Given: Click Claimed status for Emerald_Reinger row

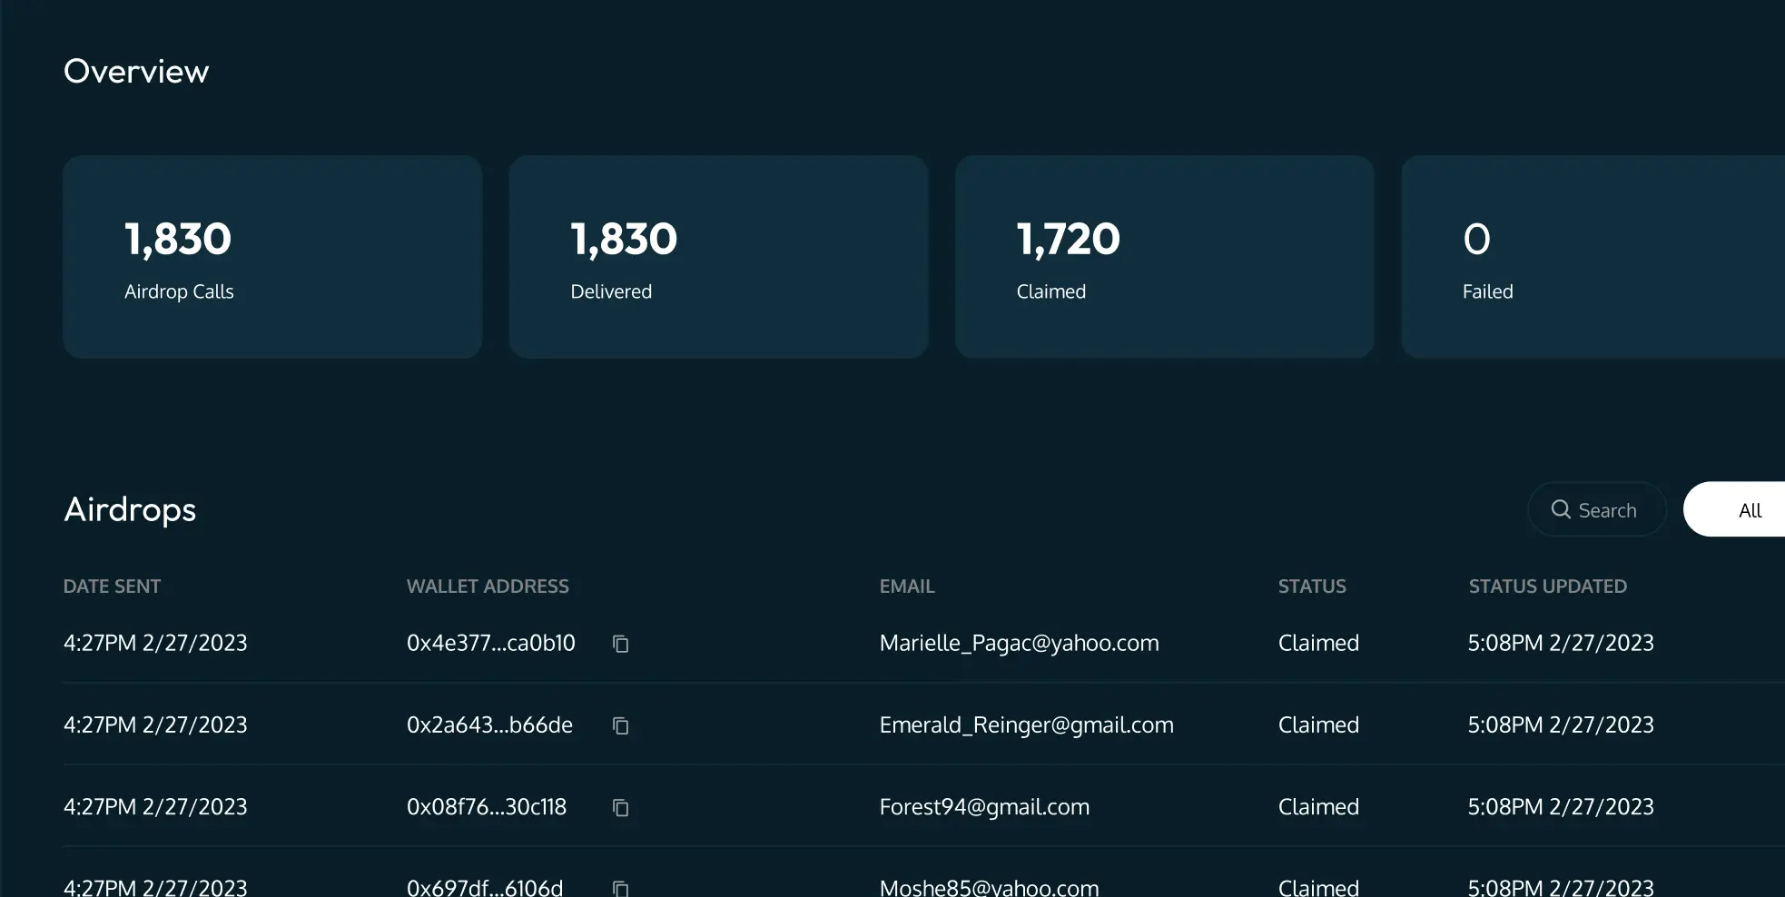Looking at the screenshot, I should 1318,724.
